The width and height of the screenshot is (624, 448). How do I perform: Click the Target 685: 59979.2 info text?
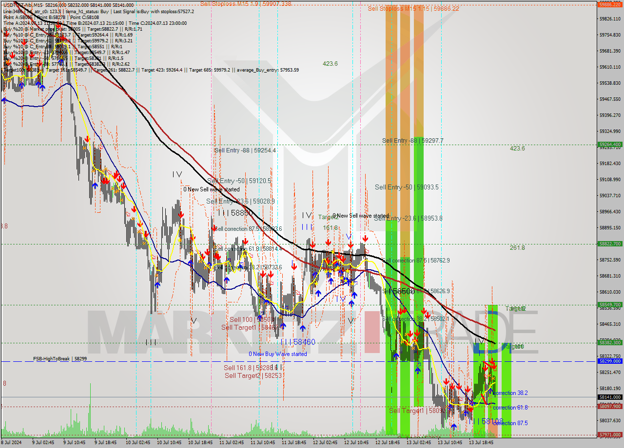point(210,70)
